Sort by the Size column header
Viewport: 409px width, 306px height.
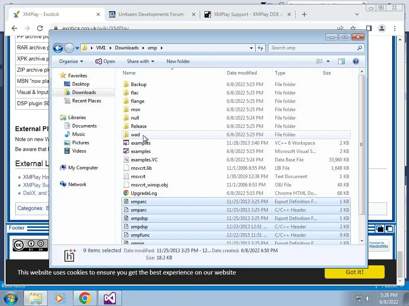coord(336,73)
